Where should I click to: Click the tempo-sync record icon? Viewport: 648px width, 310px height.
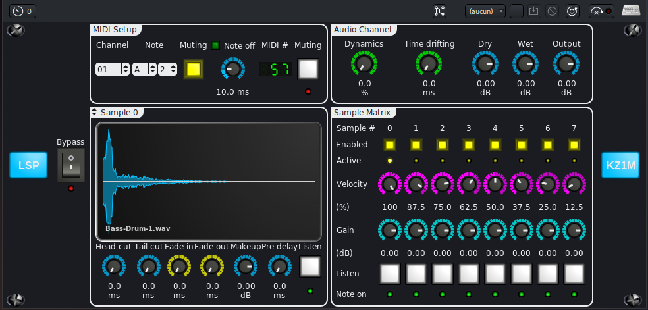click(x=601, y=11)
